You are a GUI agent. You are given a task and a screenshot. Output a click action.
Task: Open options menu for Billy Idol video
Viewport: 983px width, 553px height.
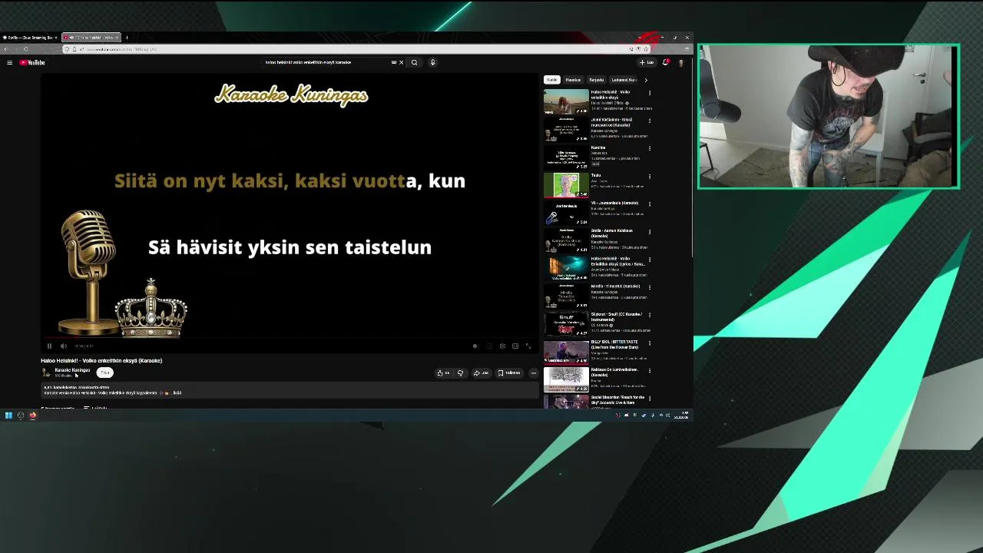tap(650, 343)
